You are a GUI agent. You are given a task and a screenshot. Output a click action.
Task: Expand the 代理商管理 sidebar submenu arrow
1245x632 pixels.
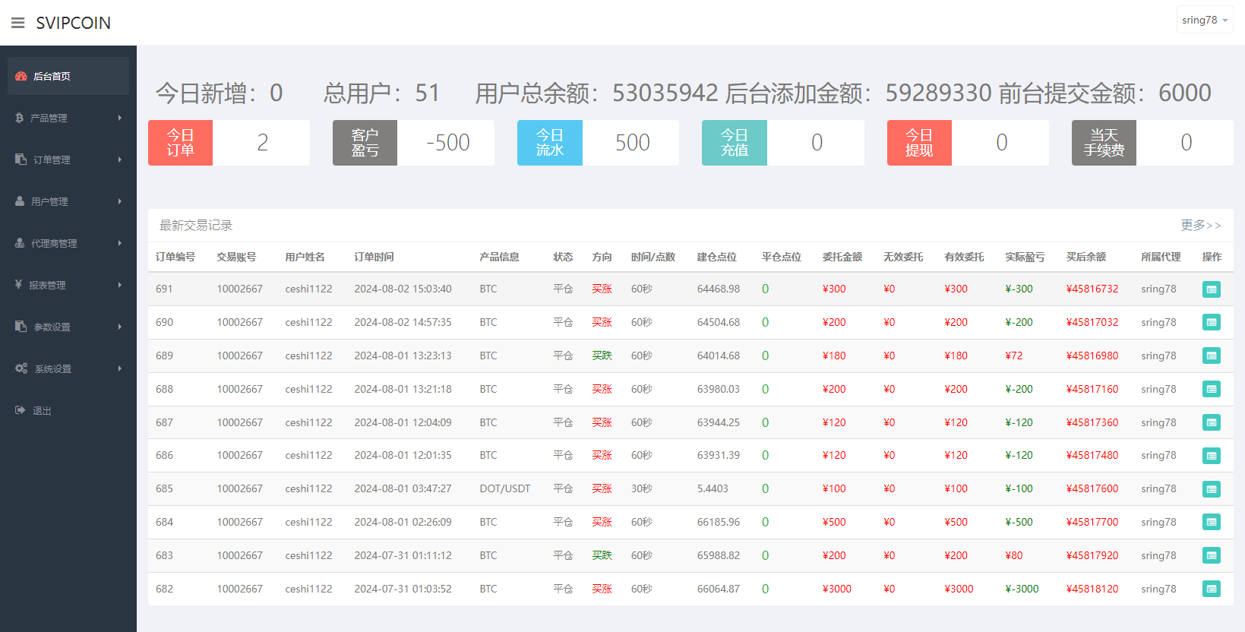point(120,243)
